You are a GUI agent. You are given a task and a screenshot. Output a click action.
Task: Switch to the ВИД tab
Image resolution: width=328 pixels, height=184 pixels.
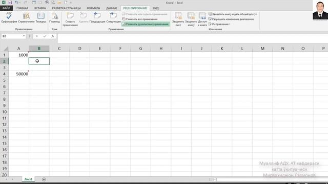tap(156, 8)
